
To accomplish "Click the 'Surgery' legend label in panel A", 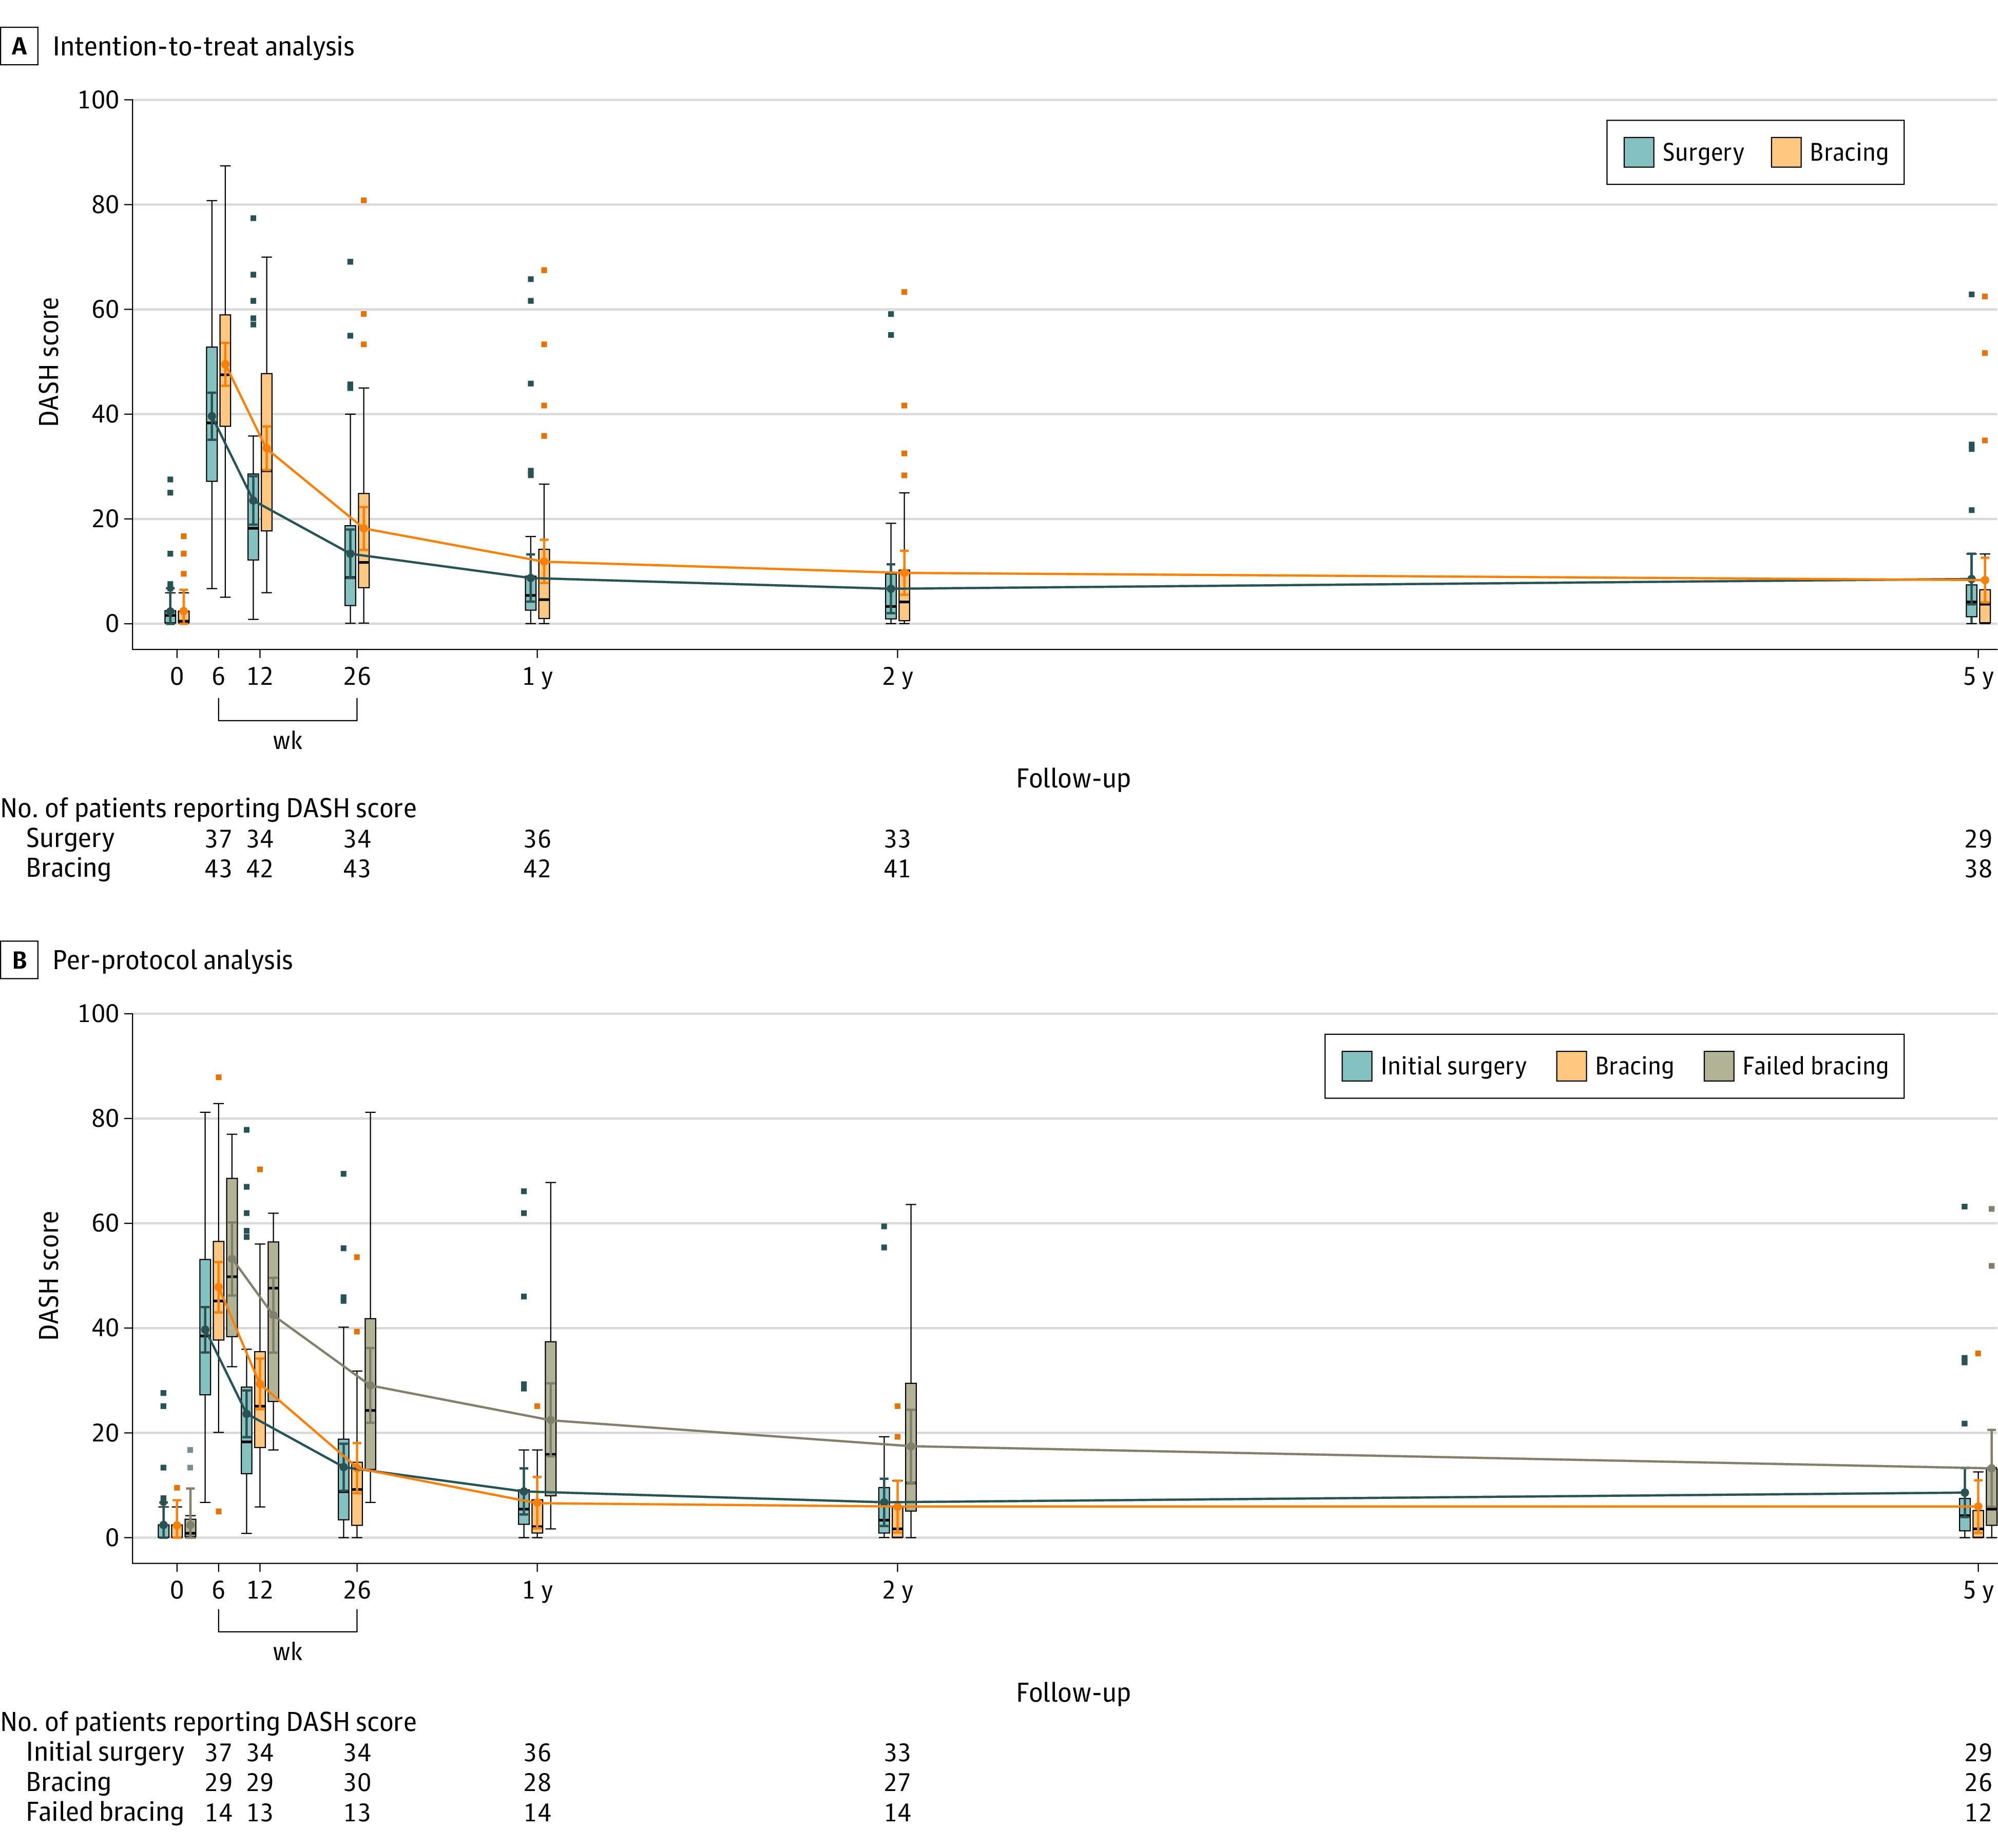I will (x=1703, y=153).
